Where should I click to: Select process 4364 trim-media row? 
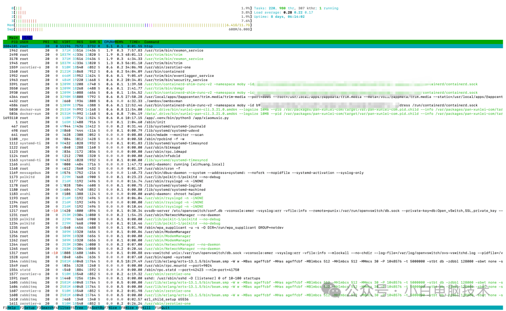click(253, 97)
